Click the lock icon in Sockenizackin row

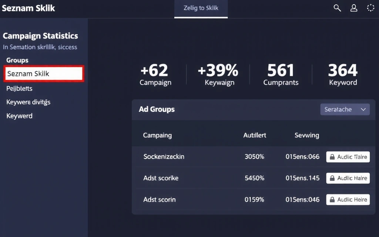coord(332,157)
